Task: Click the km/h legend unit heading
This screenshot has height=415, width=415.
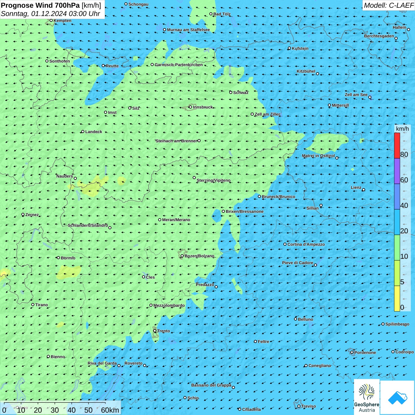Action: click(x=402, y=129)
